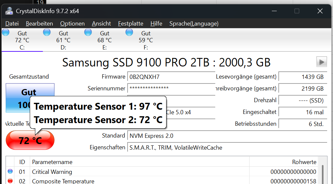Select drive C: tab at 72 °C

point(22,40)
